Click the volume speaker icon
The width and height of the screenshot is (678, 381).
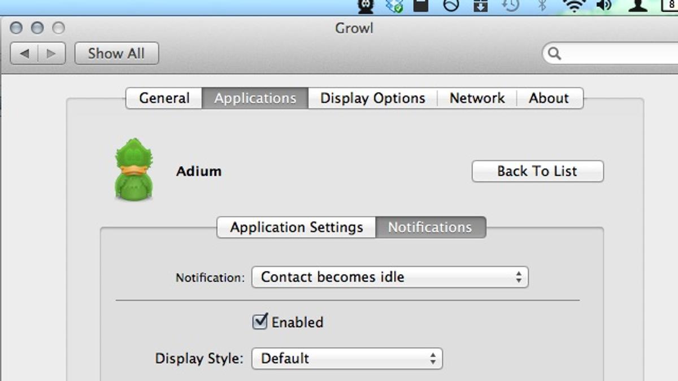(603, 6)
